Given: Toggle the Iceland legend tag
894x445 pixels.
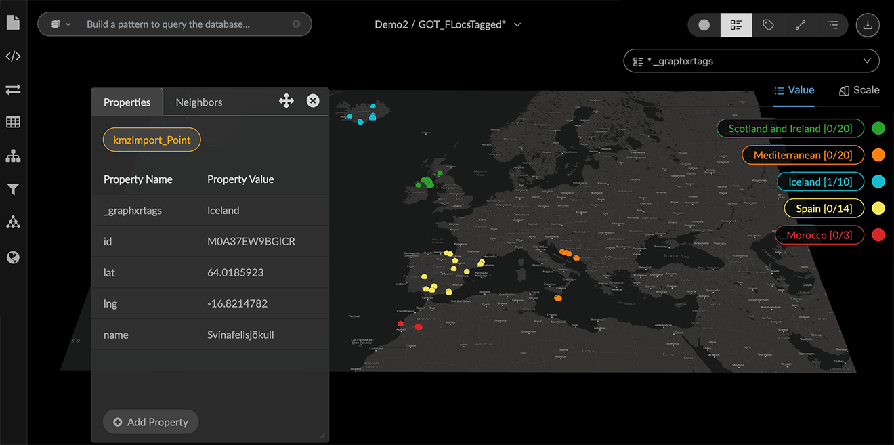Looking at the screenshot, I should click(x=819, y=182).
